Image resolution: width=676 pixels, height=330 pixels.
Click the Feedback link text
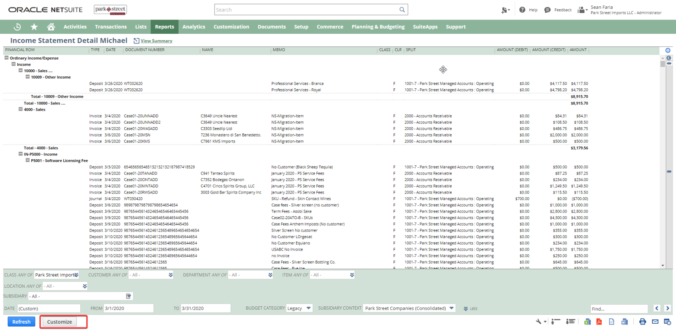tap(563, 10)
